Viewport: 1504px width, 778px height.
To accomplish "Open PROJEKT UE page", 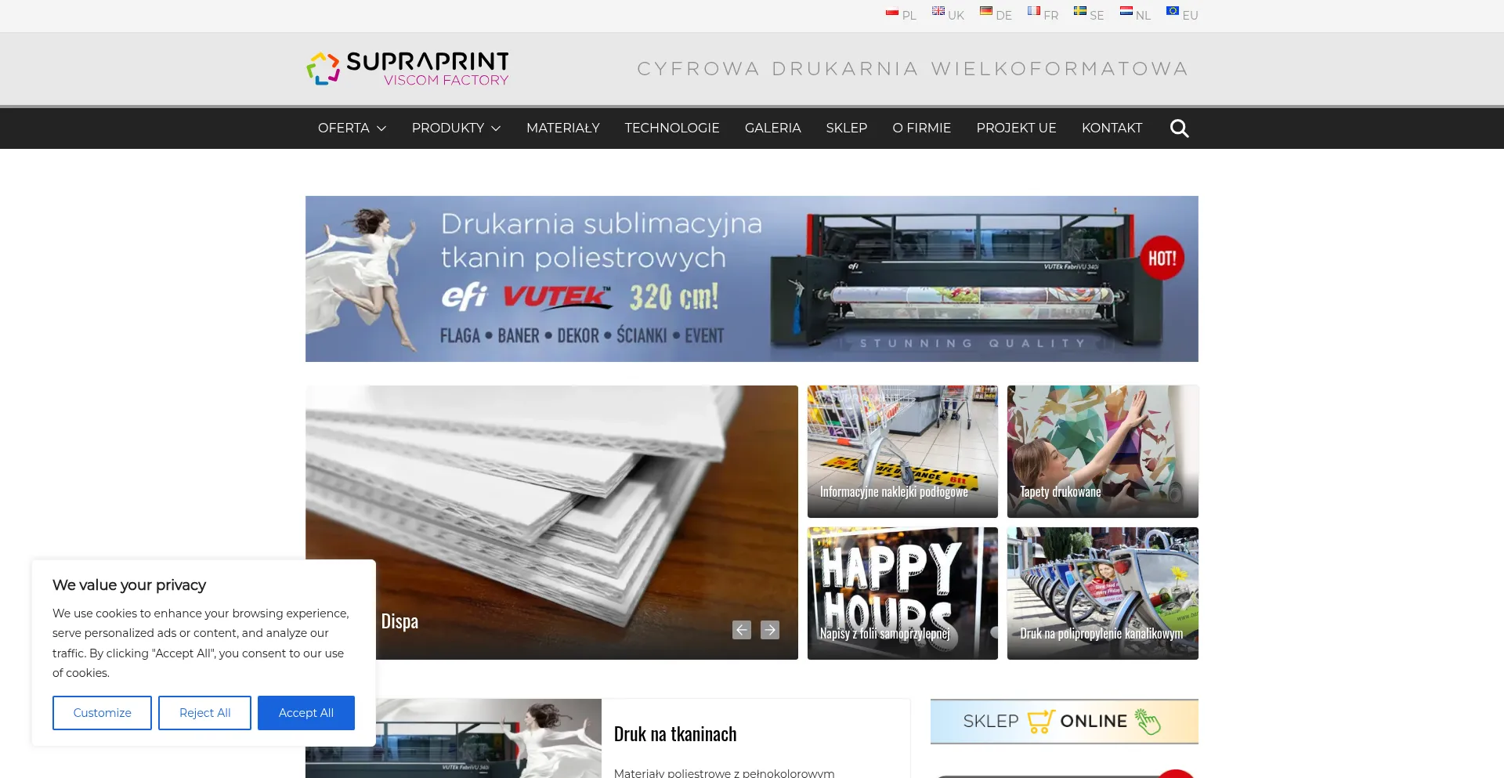I will coord(1017,128).
